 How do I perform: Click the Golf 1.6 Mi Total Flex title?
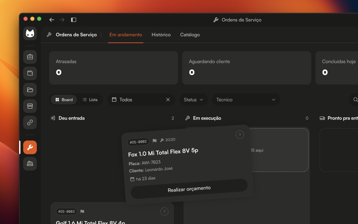coord(91,222)
